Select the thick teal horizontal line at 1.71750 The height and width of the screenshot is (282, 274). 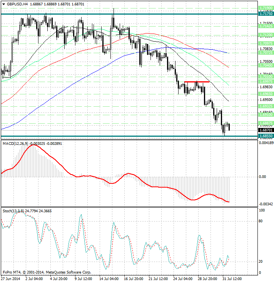(129, 14)
